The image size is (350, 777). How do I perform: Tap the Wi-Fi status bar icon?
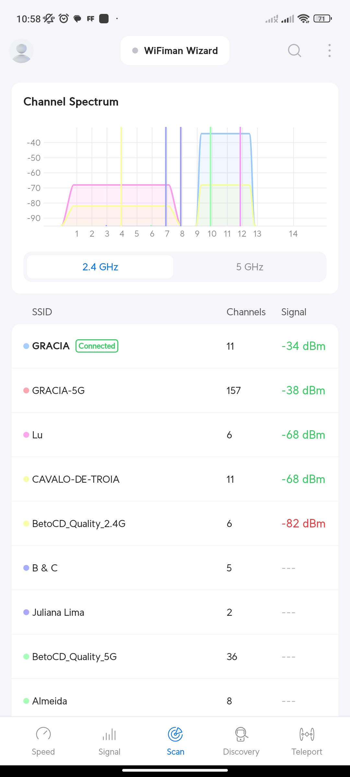303,19
